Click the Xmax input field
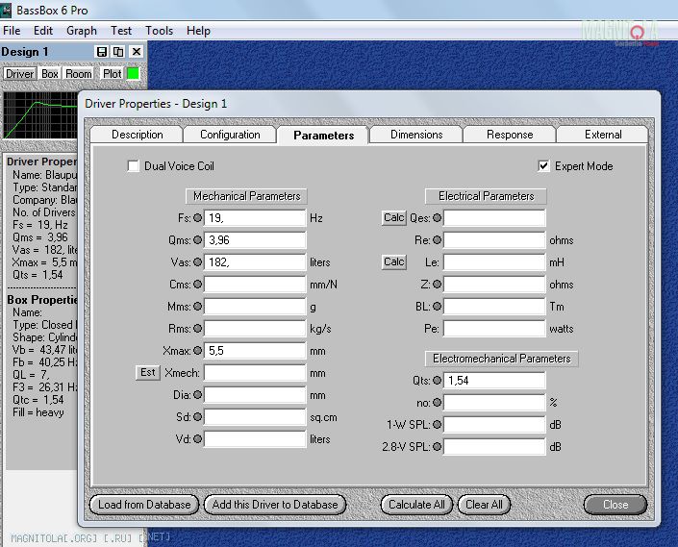This screenshot has height=547, width=678. [x=255, y=351]
